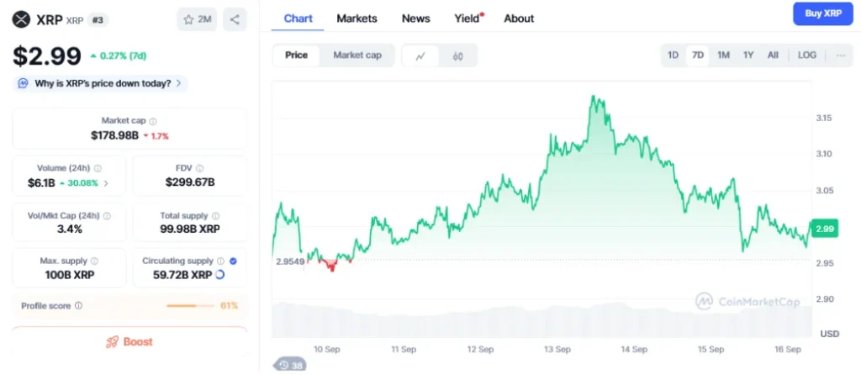Click the FDV info icon
The height and width of the screenshot is (375, 861).
click(200, 168)
